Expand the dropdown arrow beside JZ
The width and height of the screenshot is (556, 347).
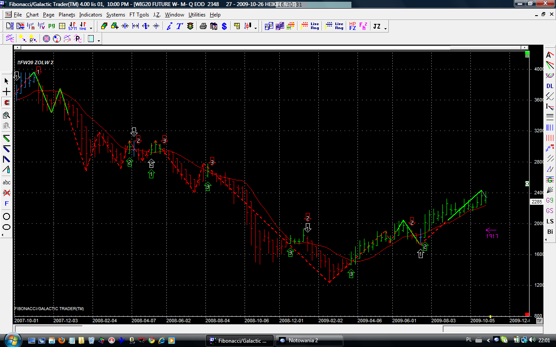click(385, 28)
